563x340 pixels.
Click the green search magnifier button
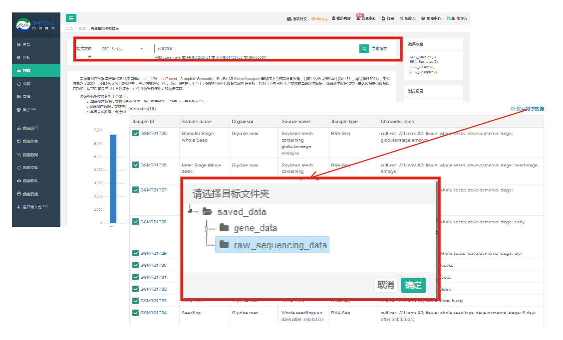click(364, 48)
